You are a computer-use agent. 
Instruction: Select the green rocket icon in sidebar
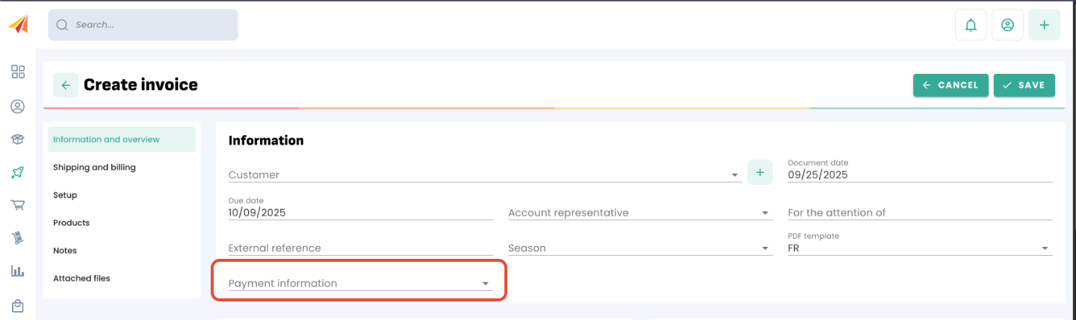[18, 172]
